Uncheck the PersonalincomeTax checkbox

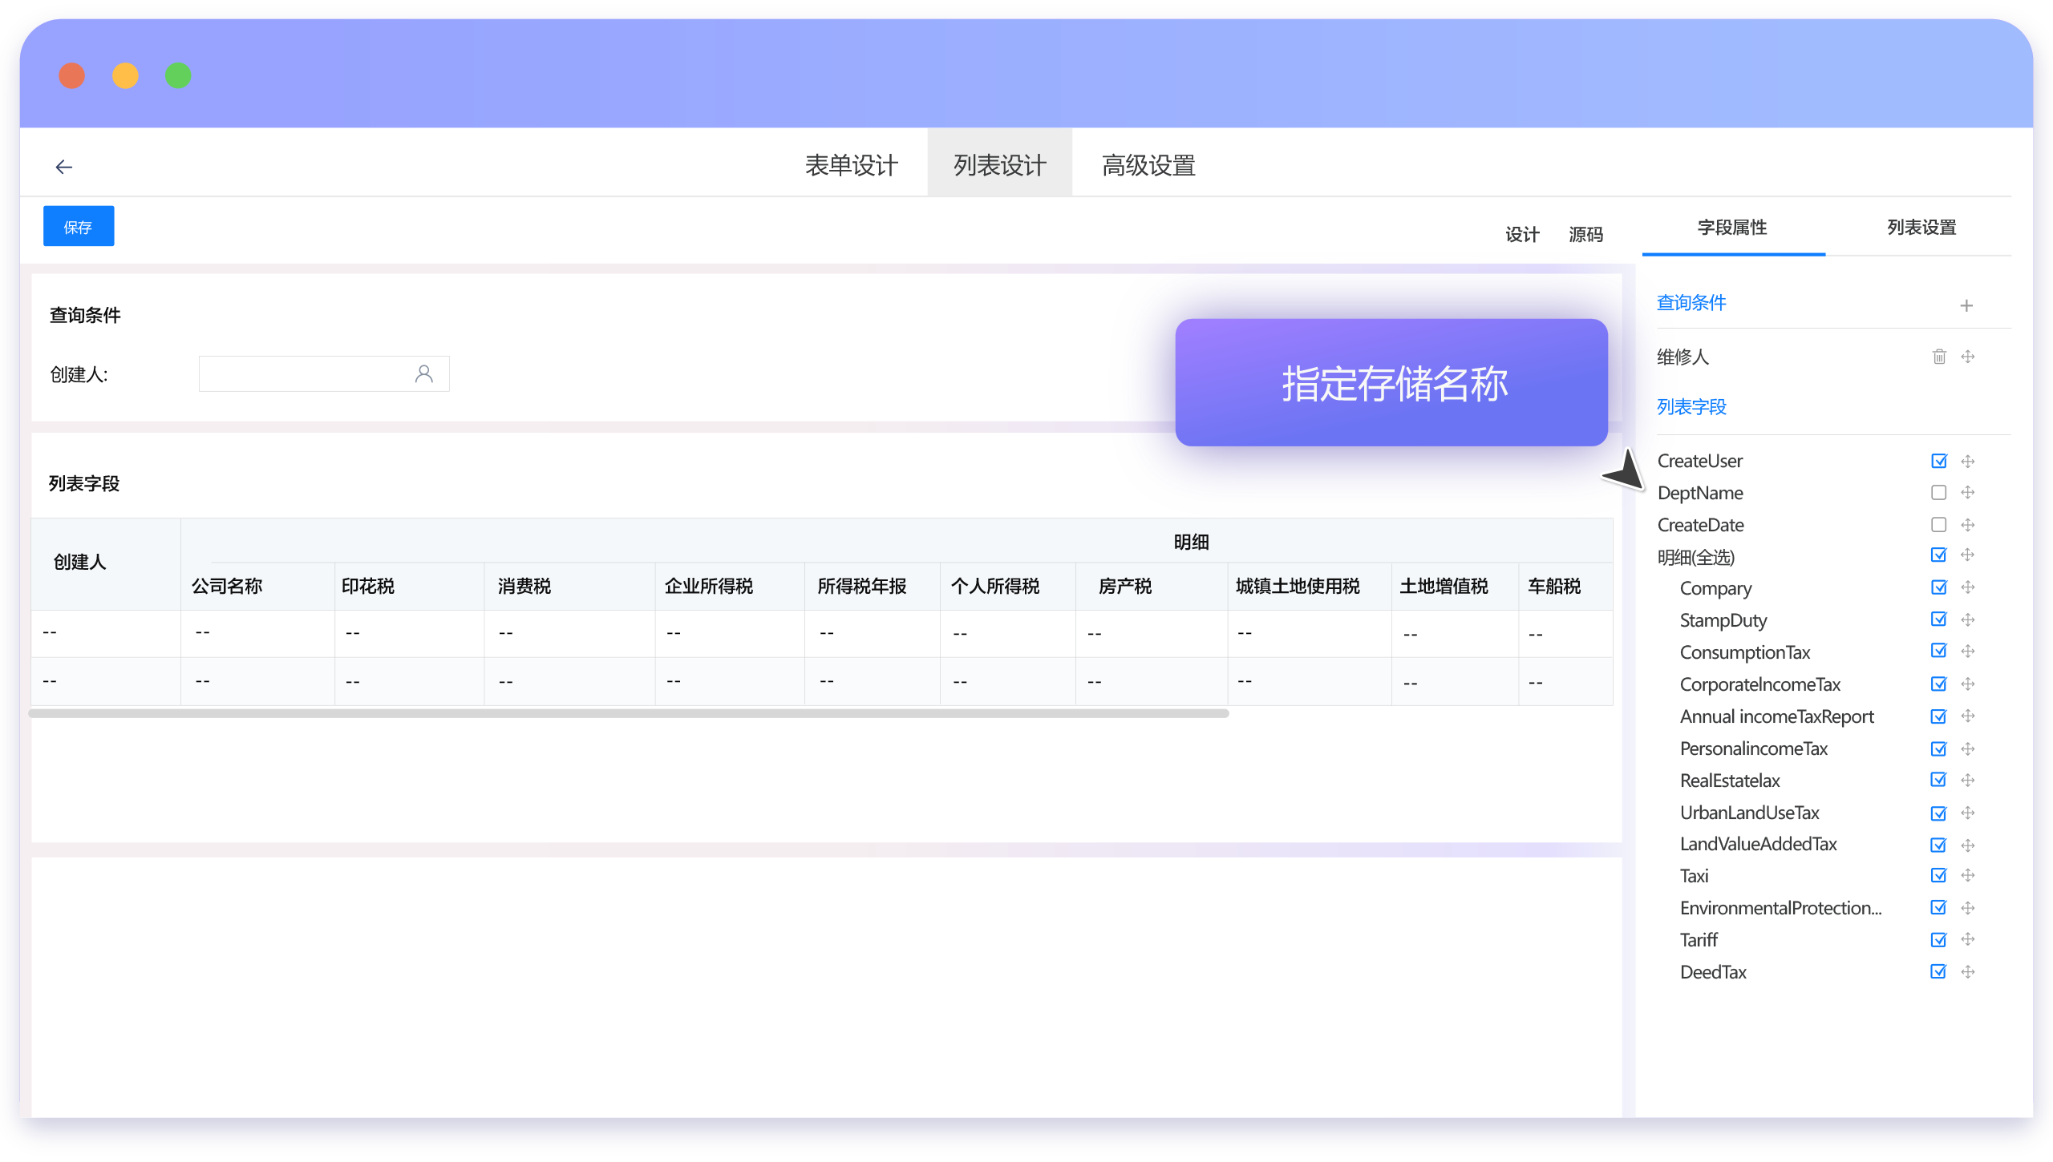[x=1938, y=748]
